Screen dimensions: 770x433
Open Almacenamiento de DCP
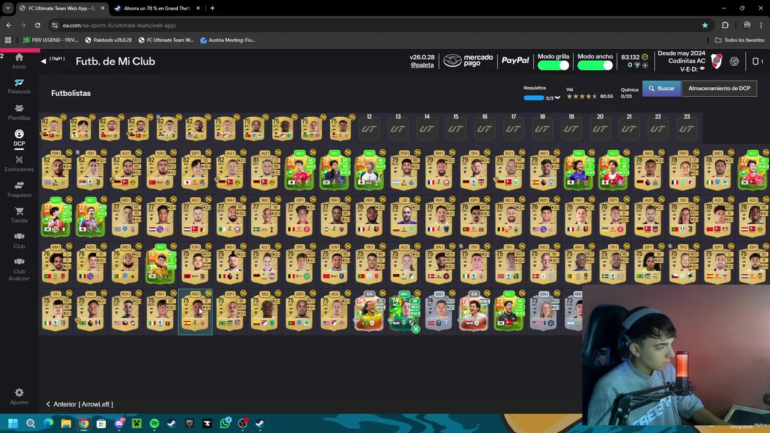(x=719, y=88)
